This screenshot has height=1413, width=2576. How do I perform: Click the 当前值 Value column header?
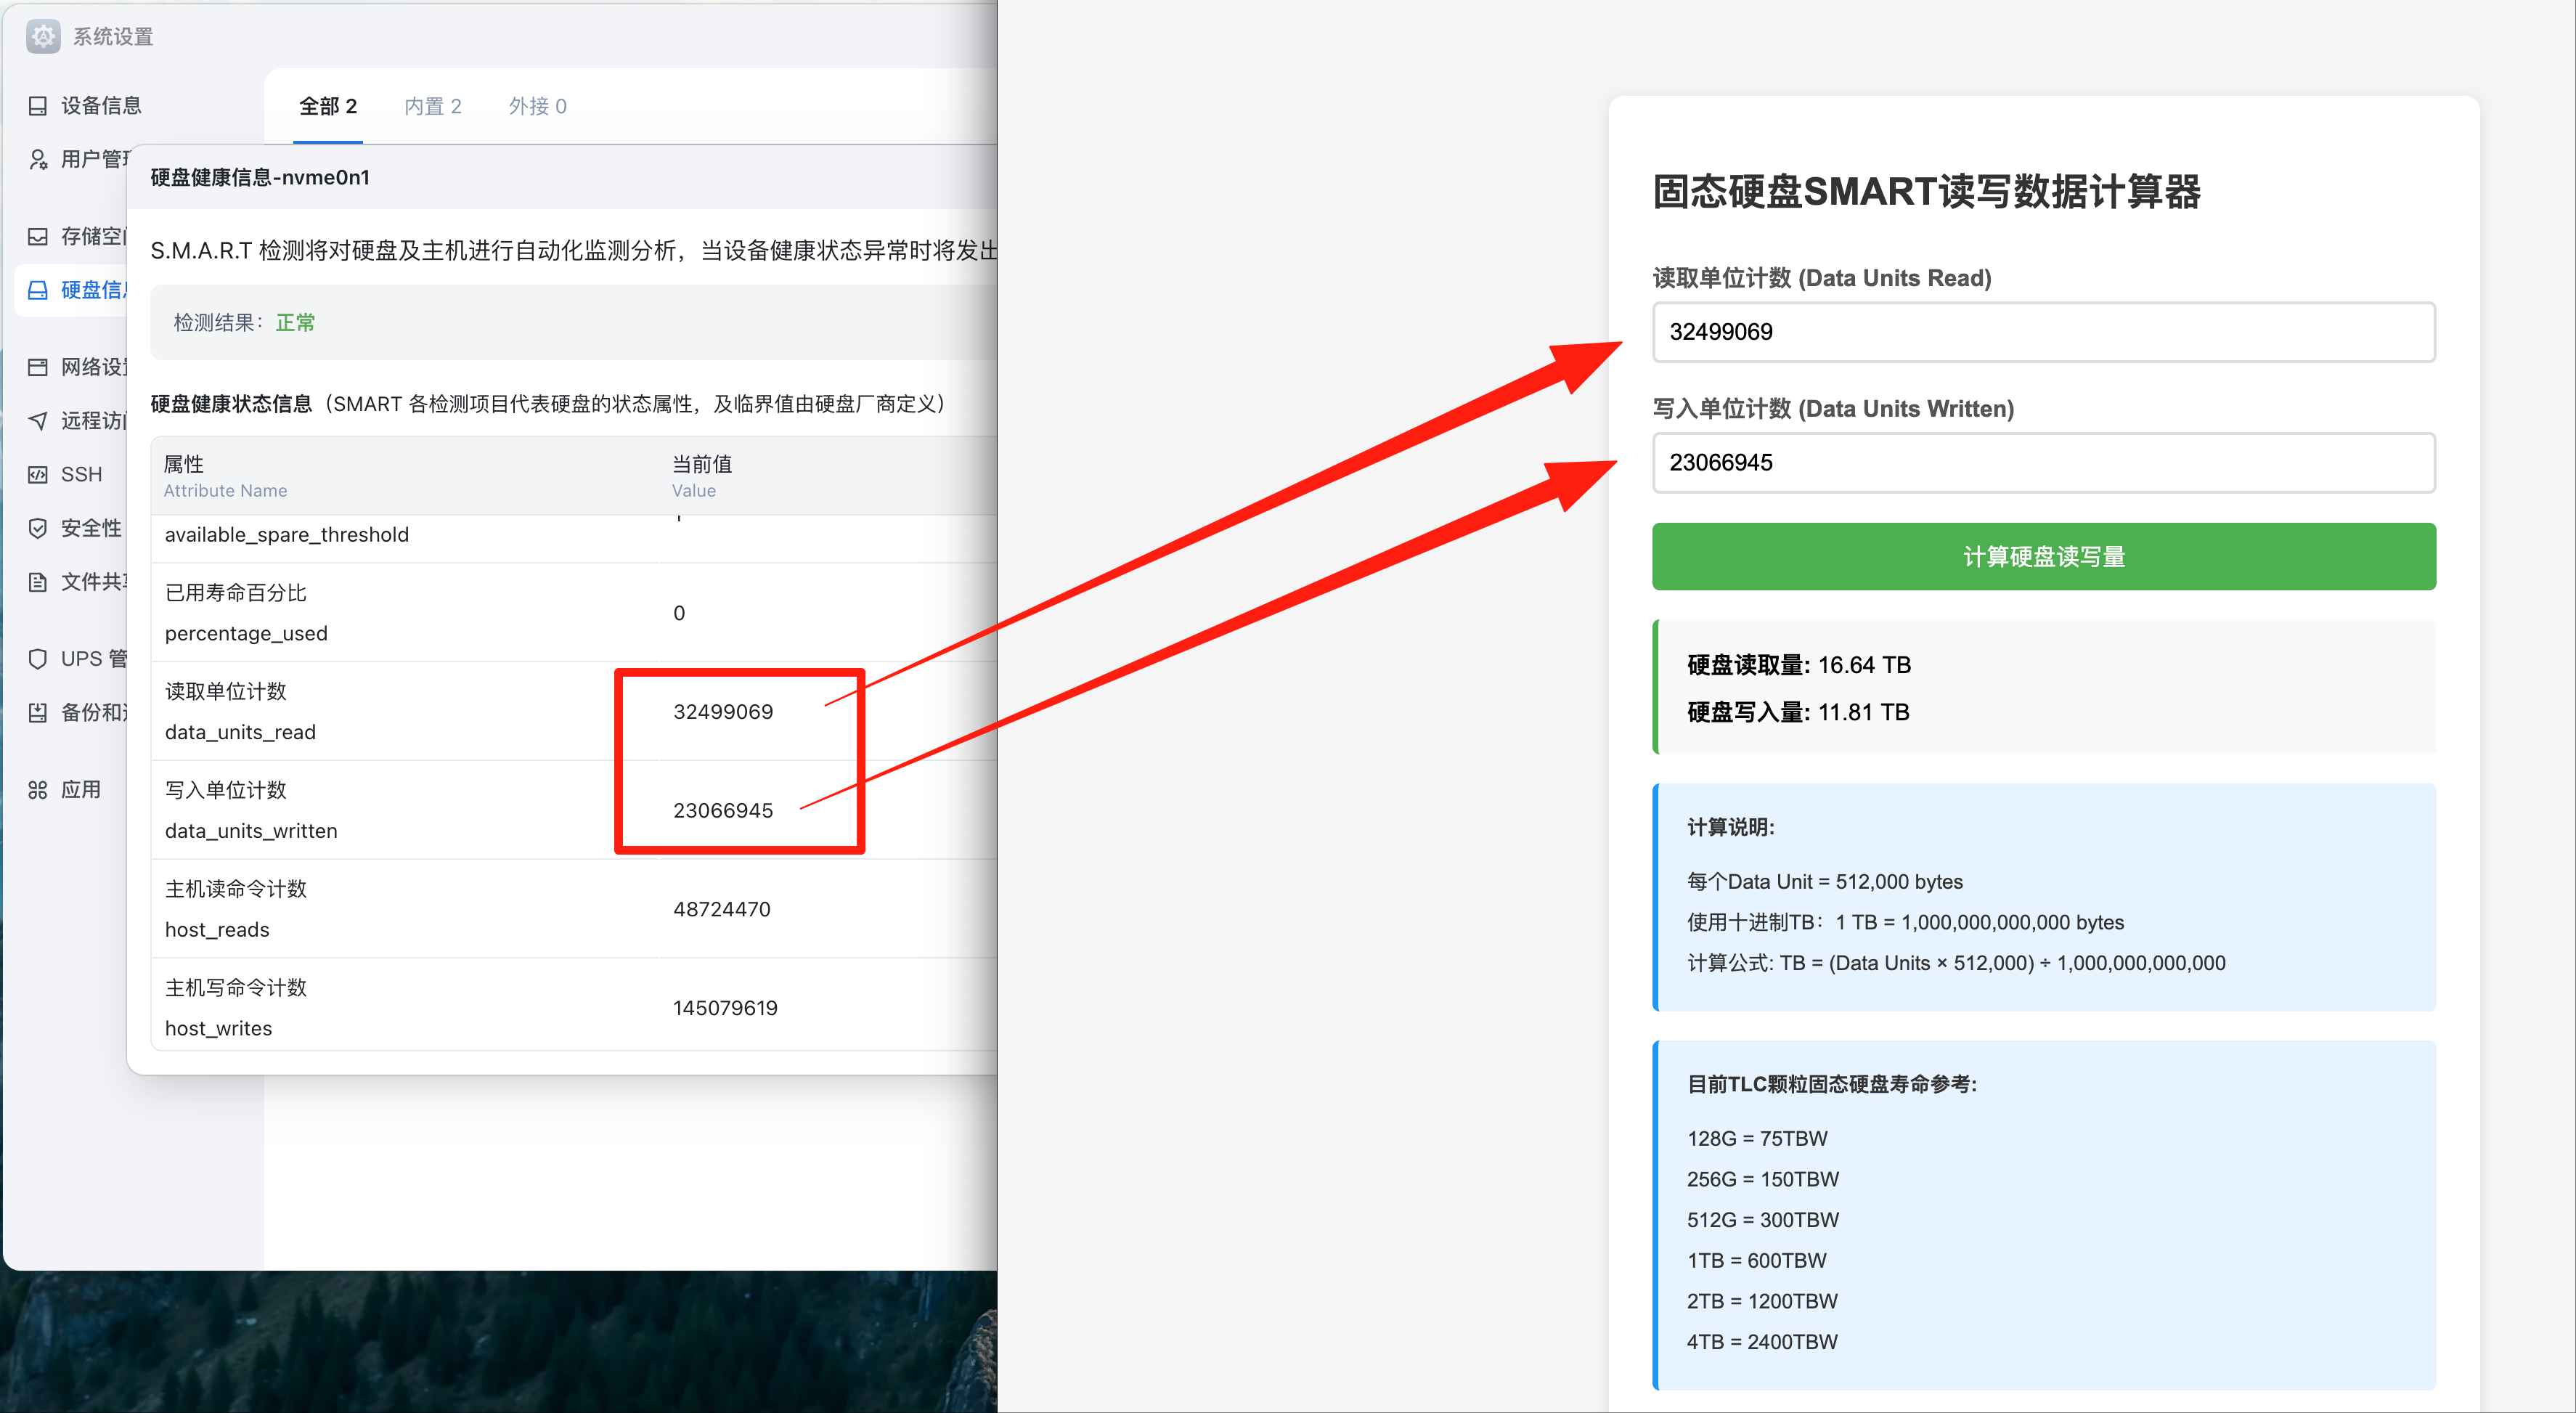point(702,476)
